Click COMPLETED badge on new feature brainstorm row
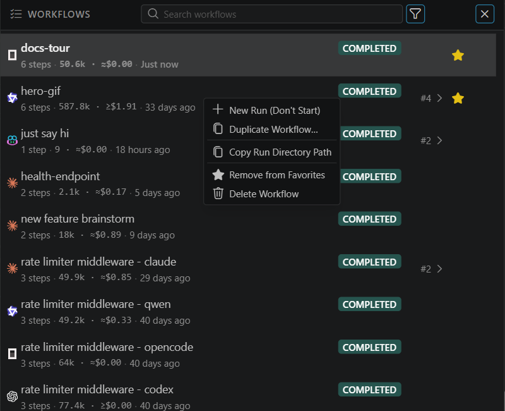This screenshot has height=411, width=505. click(x=369, y=219)
